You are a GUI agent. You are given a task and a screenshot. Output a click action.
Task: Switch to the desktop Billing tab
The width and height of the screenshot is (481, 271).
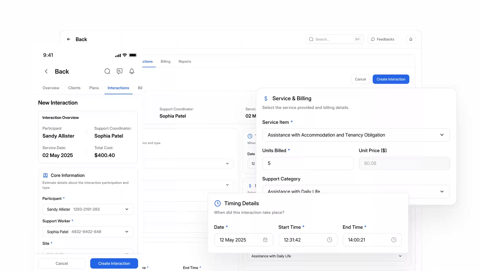tap(165, 61)
